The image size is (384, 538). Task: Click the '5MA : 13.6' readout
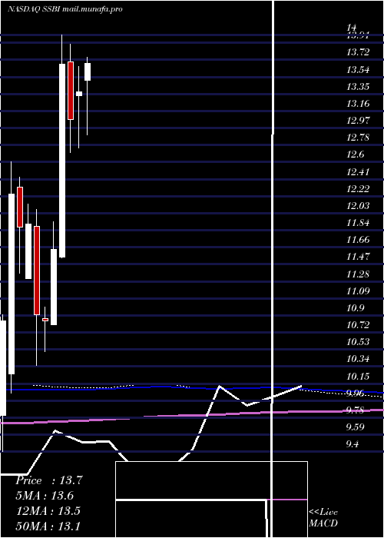[45, 496]
